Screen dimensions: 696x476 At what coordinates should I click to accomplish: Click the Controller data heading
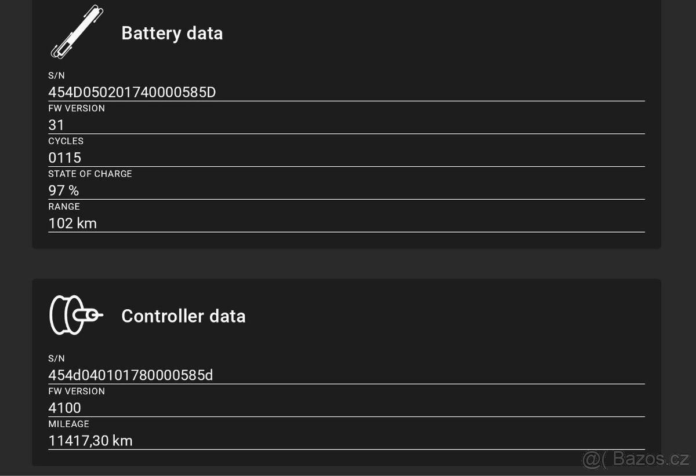click(183, 316)
